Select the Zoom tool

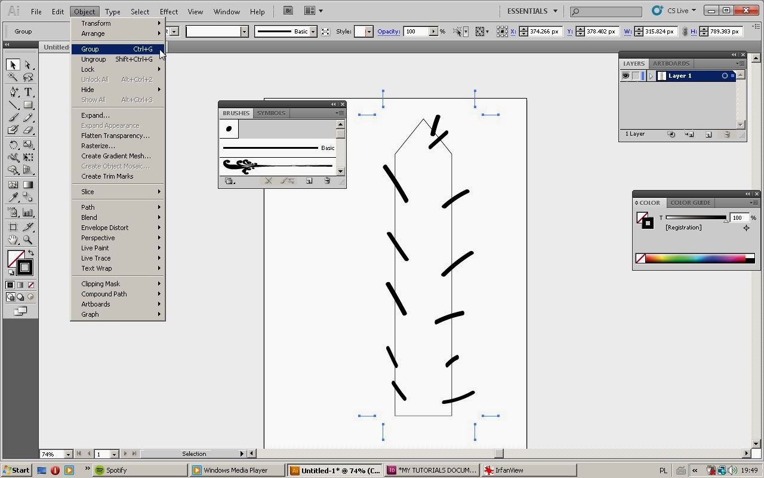[28, 240]
